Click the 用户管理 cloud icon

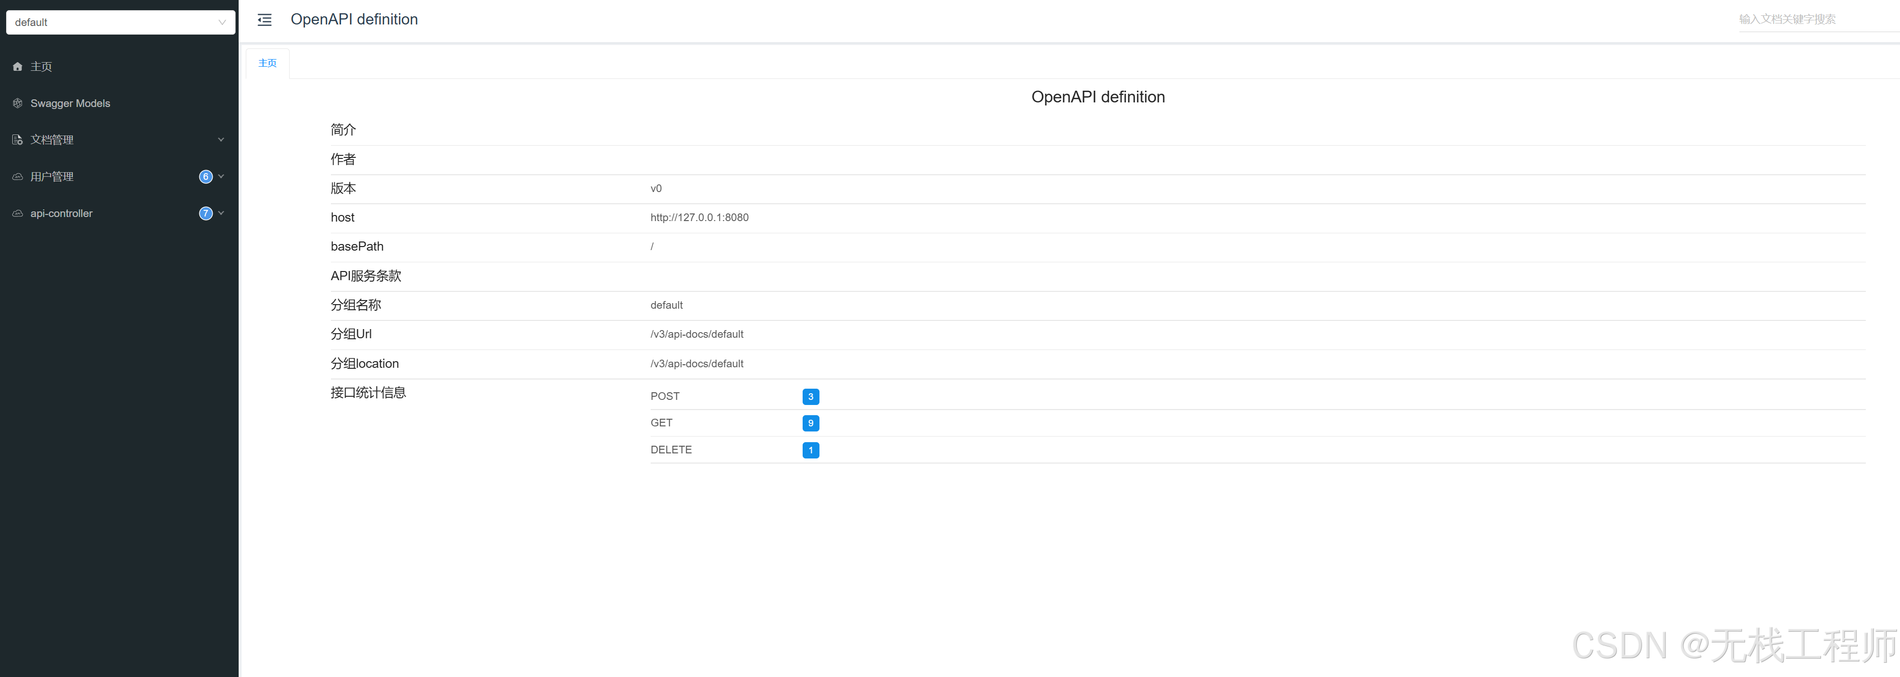coord(18,176)
